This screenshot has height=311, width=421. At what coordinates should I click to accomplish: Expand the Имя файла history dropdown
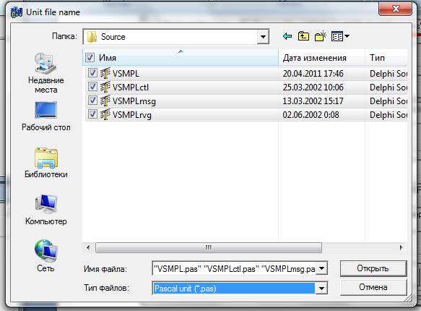(x=321, y=268)
